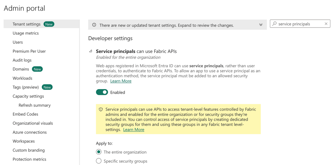Click the flag icon beside Service principals heading

pyautogui.click(x=91, y=51)
